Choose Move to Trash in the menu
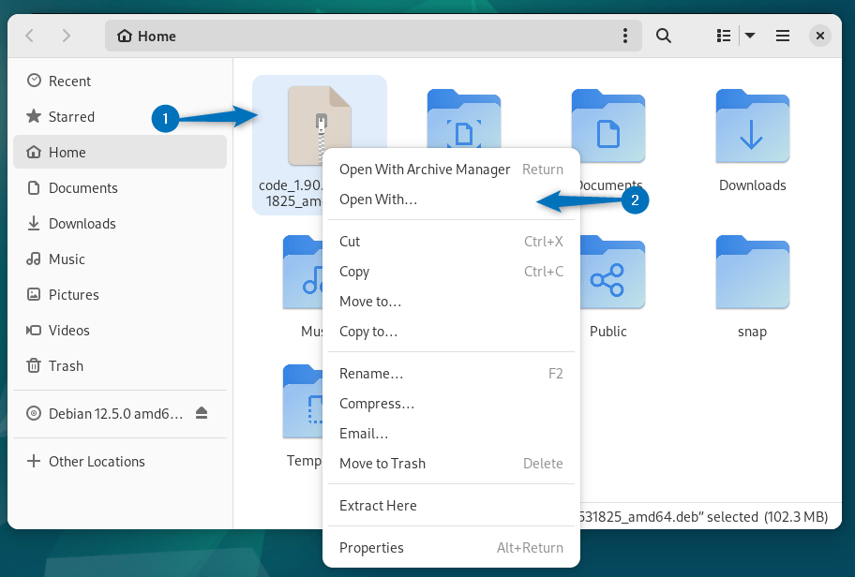This screenshot has width=855, height=577. coord(384,463)
